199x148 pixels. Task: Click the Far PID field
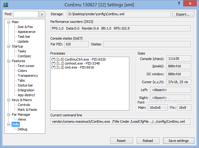[x=76, y=44]
